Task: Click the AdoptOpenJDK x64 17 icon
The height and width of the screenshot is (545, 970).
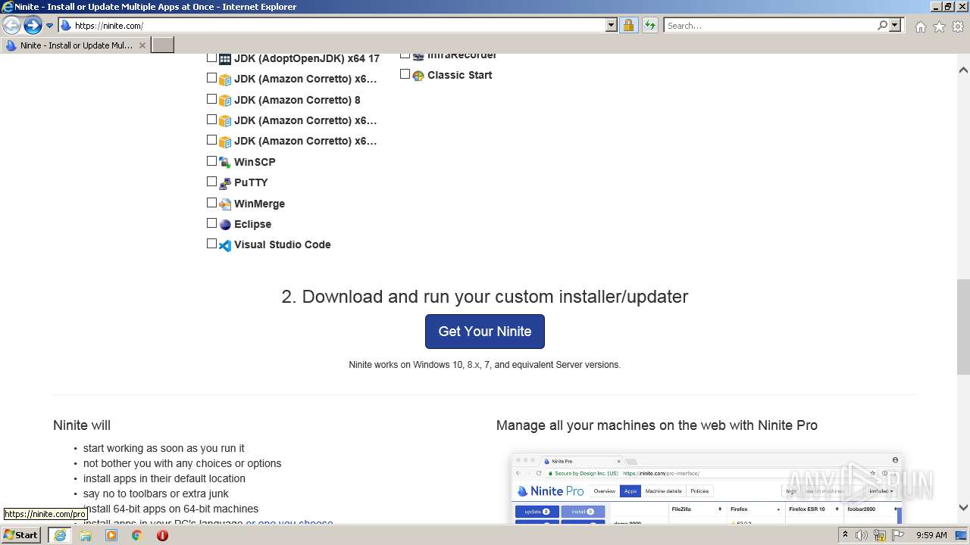Action: point(225,59)
